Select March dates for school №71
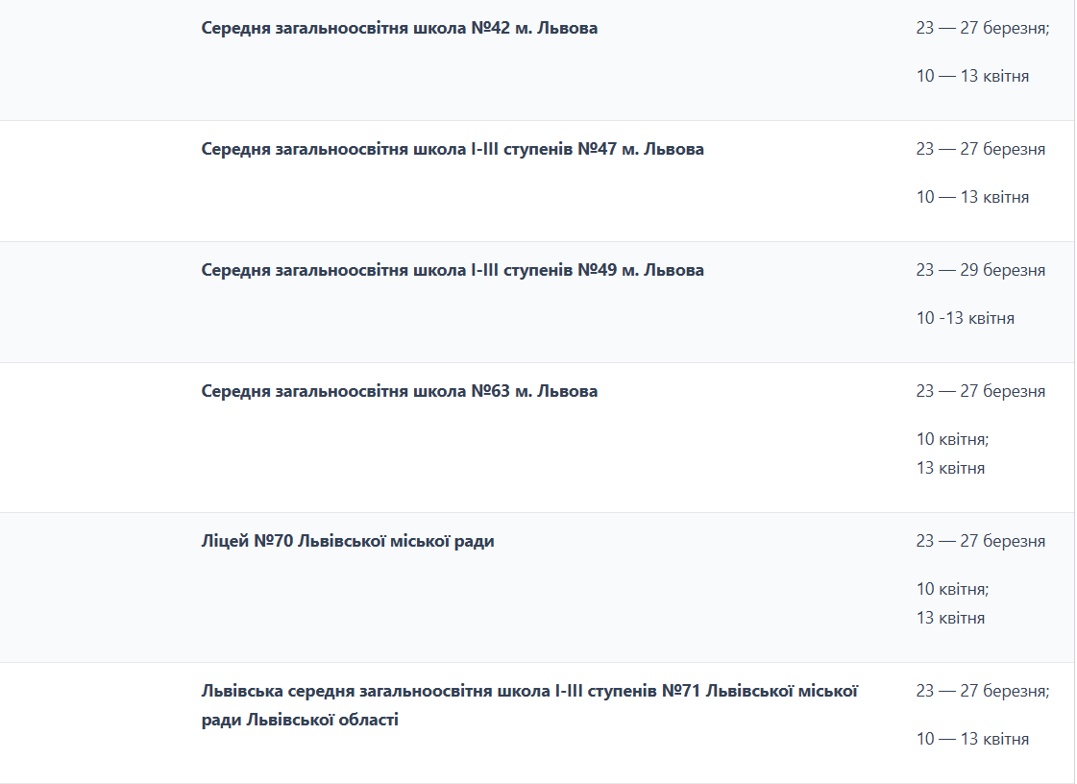The height and width of the screenshot is (784, 1077). (x=982, y=691)
